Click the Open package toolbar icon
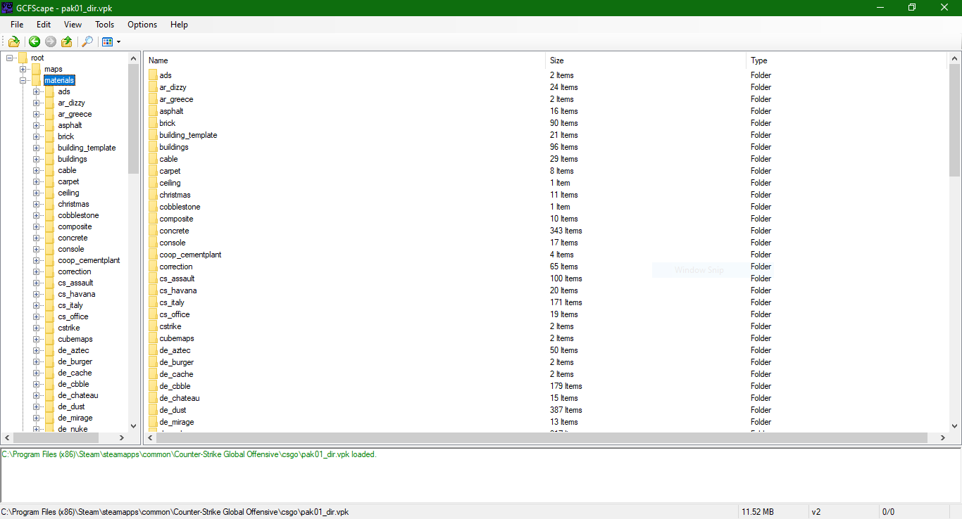This screenshot has height=519, width=962. click(x=13, y=42)
